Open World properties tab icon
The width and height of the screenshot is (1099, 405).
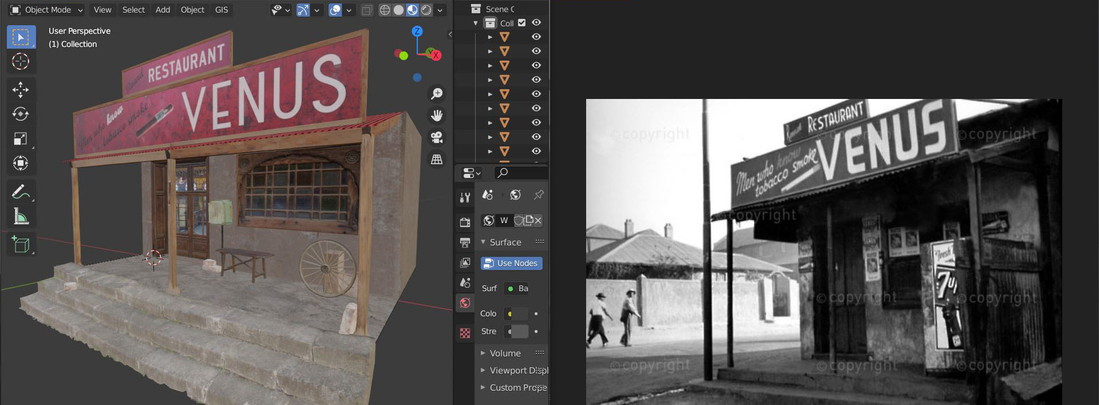pyautogui.click(x=465, y=303)
